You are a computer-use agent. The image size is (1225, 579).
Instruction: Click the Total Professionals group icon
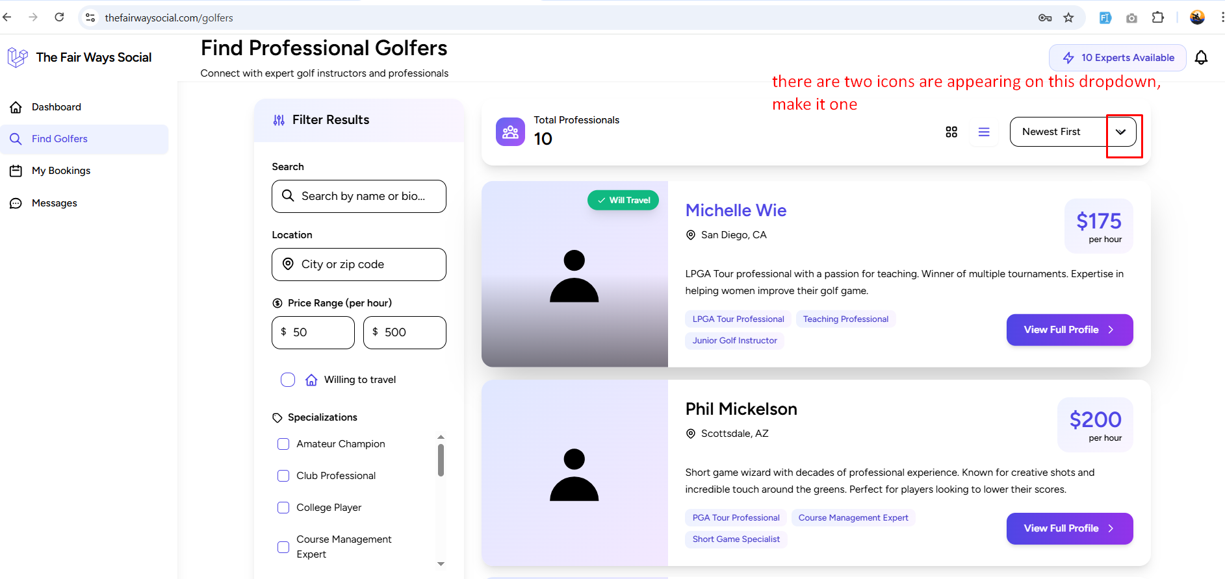tap(510, 132)
